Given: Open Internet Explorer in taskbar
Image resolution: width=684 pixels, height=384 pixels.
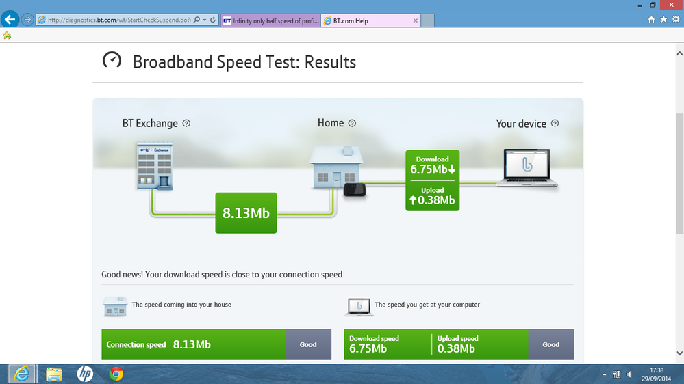Looking at the screenshot, I should pyautogui.click(x=23, y=374).
